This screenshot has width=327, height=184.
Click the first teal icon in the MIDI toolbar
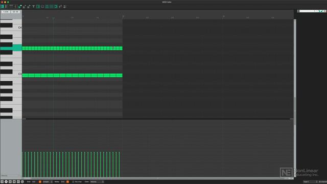[x=2, y=7]
